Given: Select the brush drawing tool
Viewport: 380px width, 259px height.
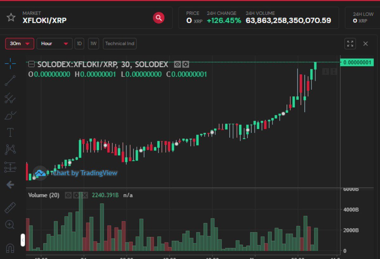Looking at the screenshot, I should [x=10, y=115].
